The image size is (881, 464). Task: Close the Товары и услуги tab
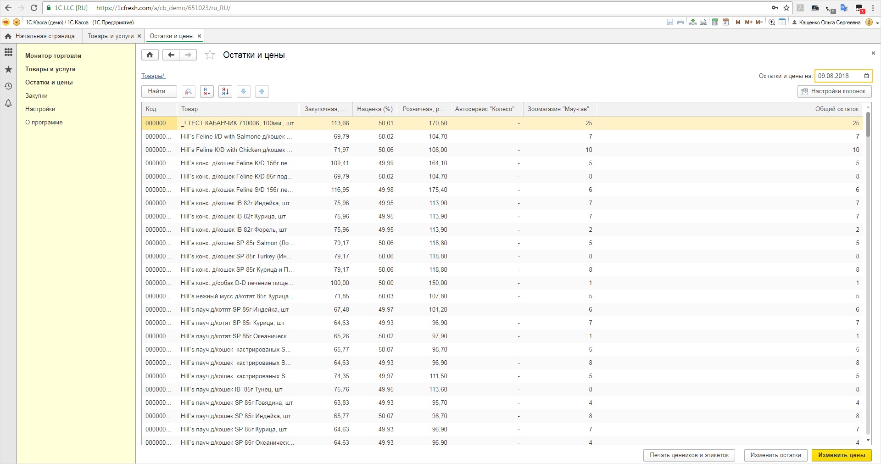pos(139,36)
